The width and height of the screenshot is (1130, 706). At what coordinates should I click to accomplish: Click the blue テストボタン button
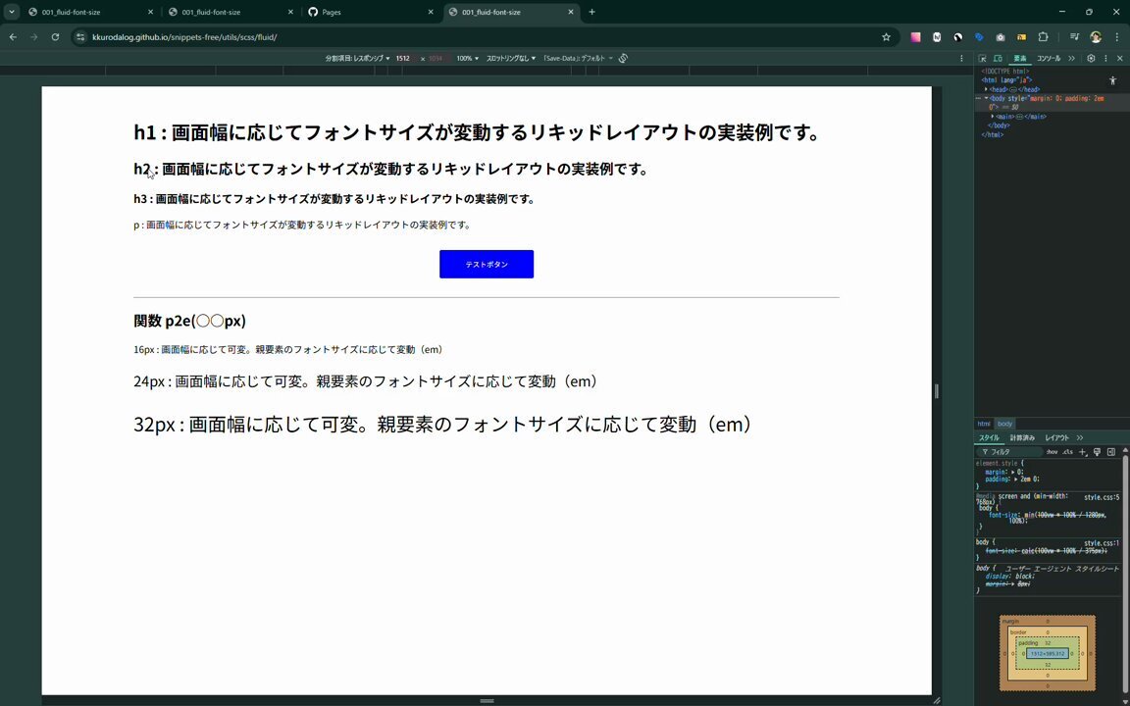point(487,265)
